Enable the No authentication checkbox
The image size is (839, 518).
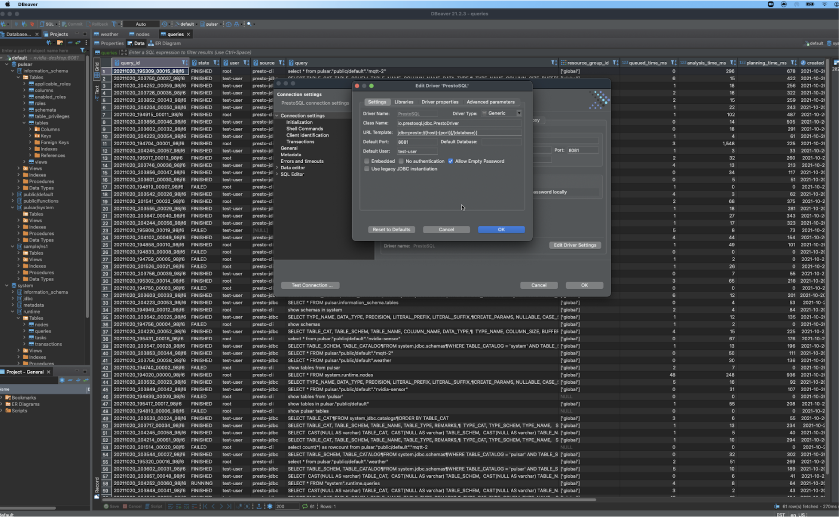click(x=401, y=161)
